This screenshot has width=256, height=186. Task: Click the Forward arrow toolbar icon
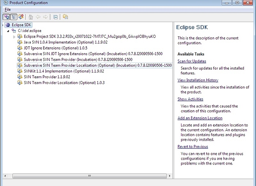click(x=45, y=17)
